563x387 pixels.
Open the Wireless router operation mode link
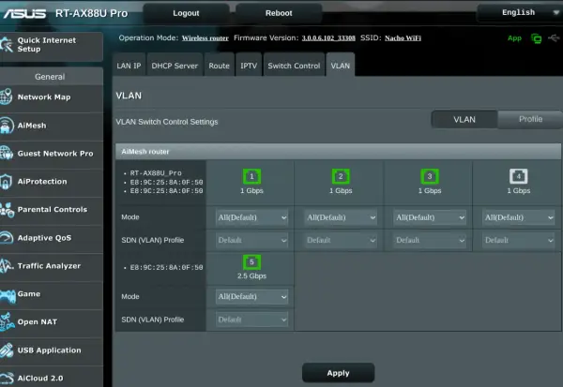205,38
